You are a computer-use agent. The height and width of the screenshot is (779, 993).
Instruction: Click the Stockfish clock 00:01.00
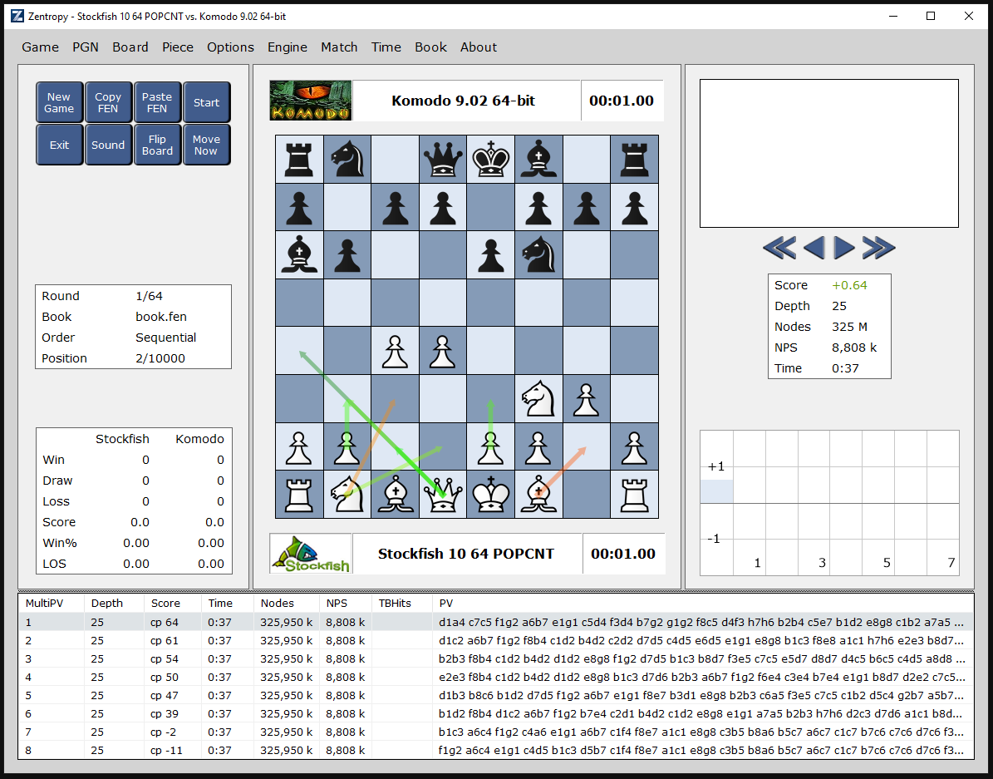[x=624, y=554]
